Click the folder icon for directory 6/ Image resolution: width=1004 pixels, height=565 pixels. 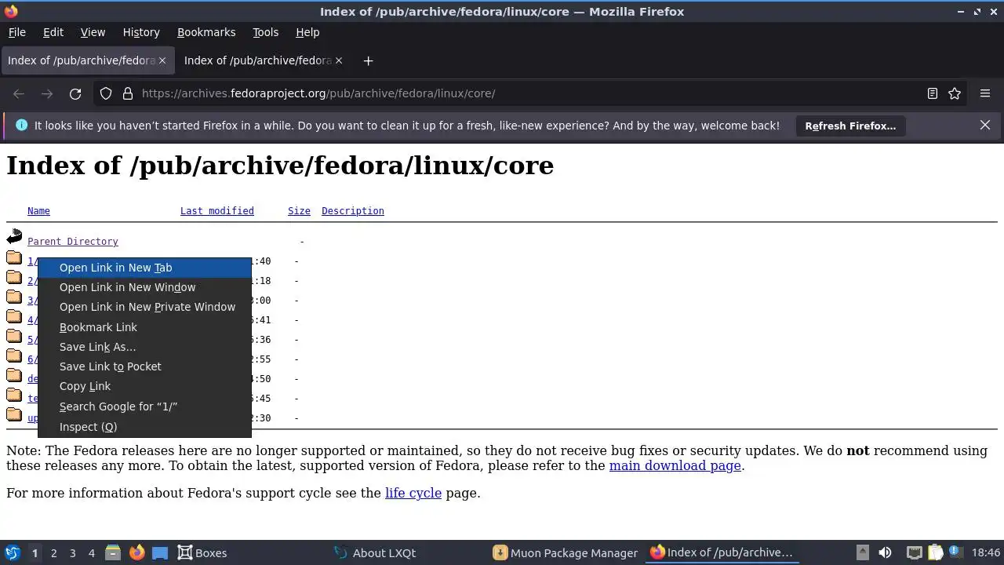coord(14,356)
